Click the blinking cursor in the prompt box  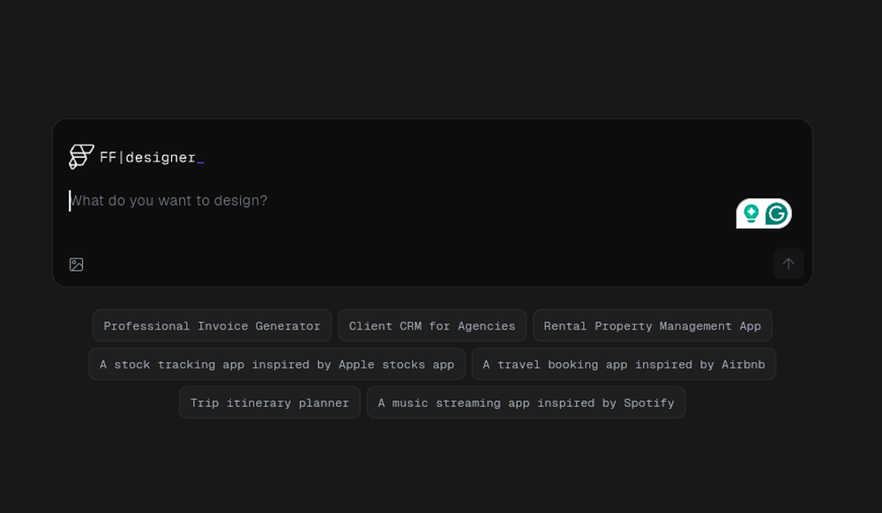coord(71,201)
